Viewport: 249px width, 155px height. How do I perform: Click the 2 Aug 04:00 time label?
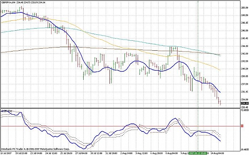pos(127,153)
